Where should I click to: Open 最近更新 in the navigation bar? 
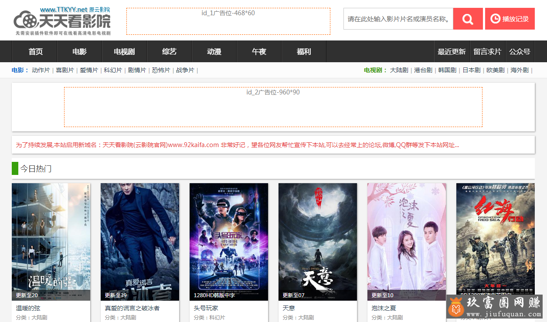452,51
